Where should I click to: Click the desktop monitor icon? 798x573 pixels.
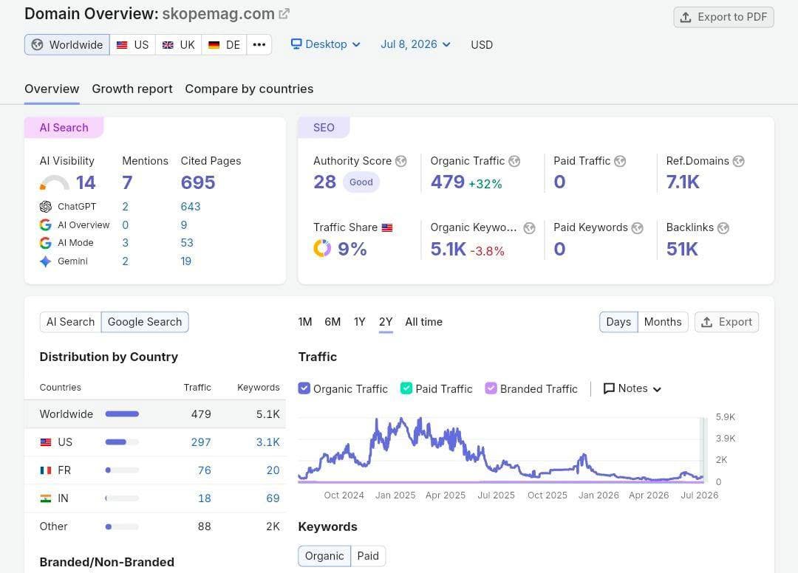click(296, 44)
